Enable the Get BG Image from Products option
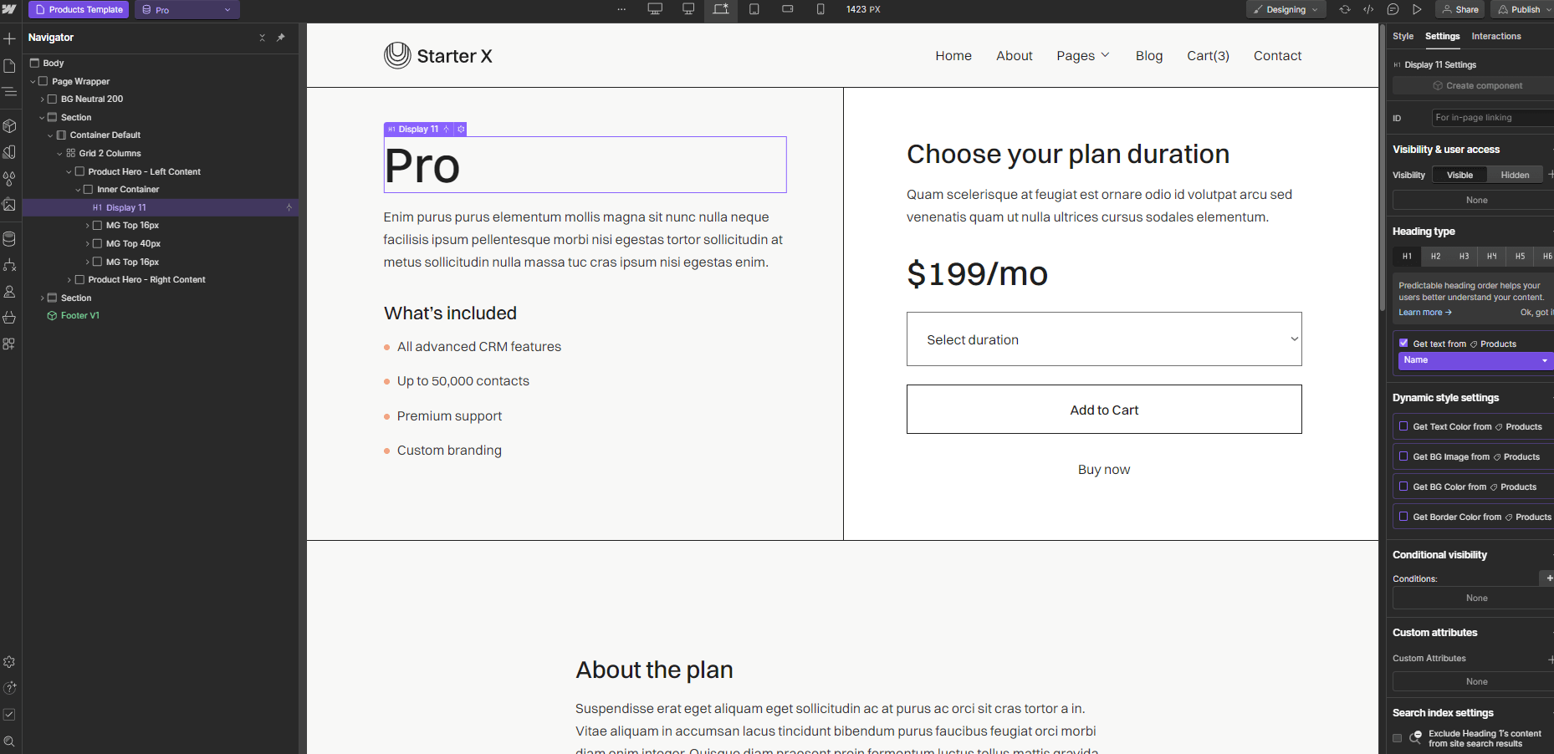Image resolution: width=1554 pixels, height=754 pixels. 1403,456
